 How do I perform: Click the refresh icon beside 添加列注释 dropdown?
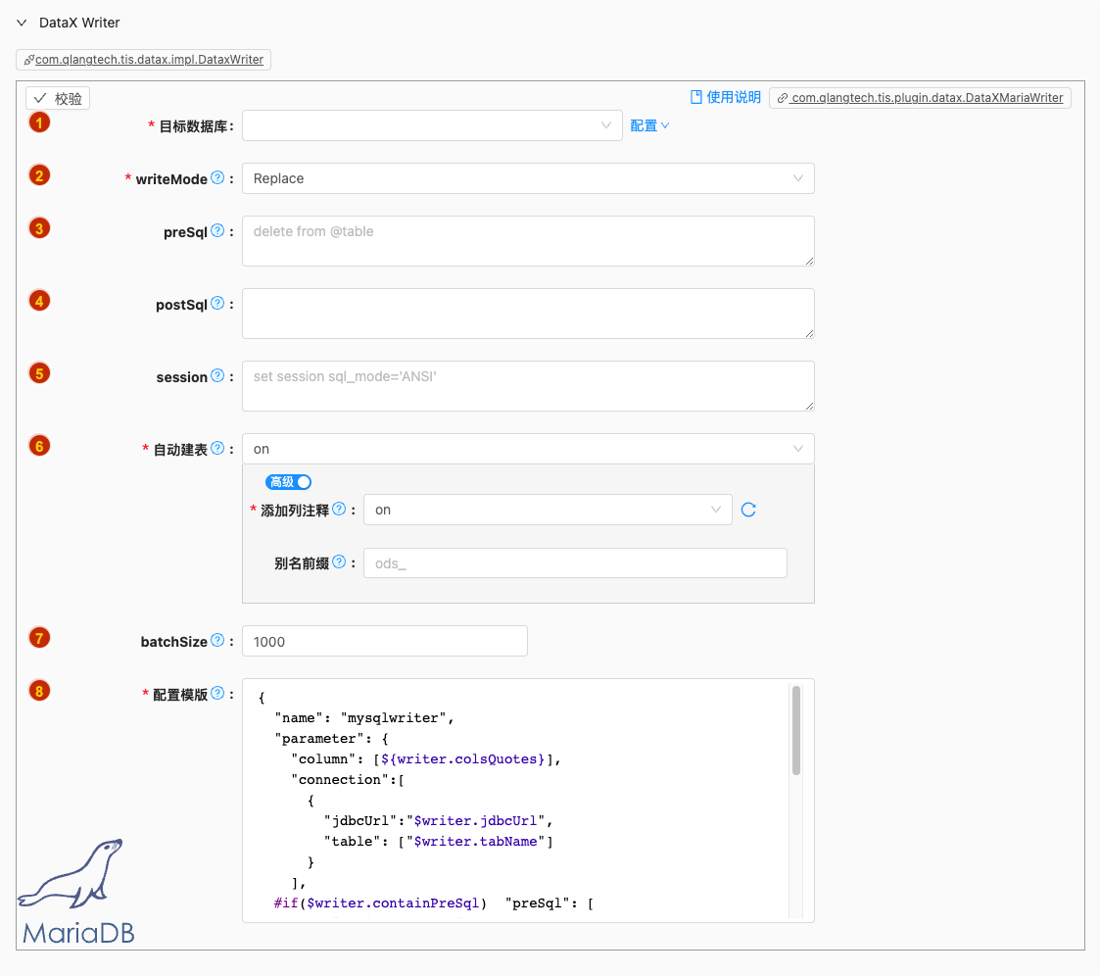coord(748,510)
